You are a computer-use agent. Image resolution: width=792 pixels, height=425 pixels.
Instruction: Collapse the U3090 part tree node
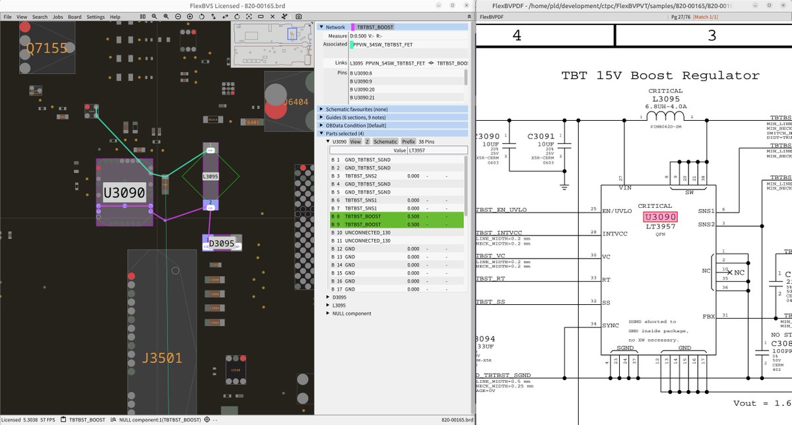coord(328,141)
